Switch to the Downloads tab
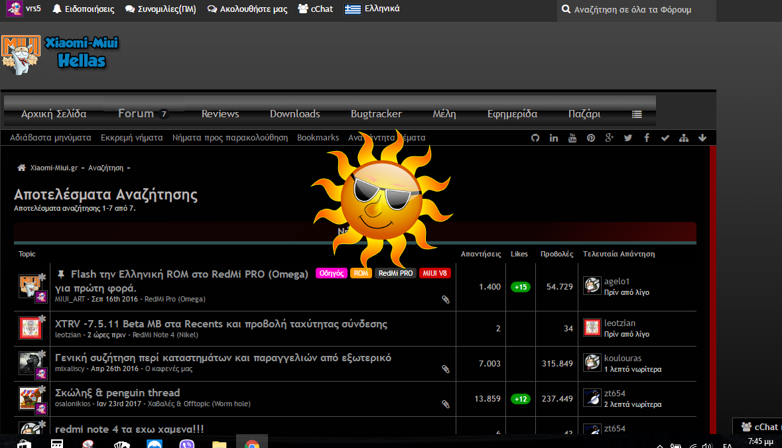 point(294,114)
